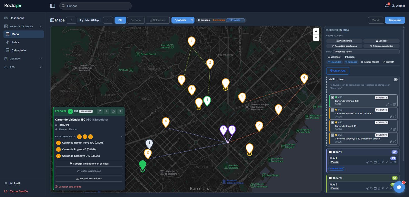Click the flag icon on Ruta 1
409x197 pixels.
click(391, 162)
